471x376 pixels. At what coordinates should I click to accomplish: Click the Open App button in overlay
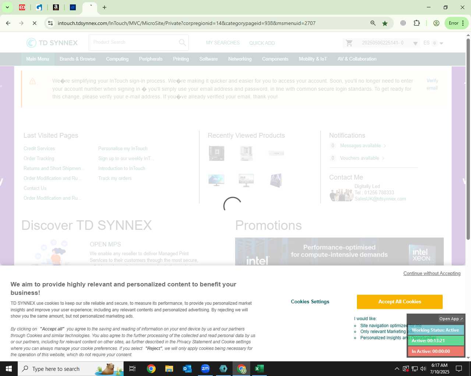[x=451, y=319]
